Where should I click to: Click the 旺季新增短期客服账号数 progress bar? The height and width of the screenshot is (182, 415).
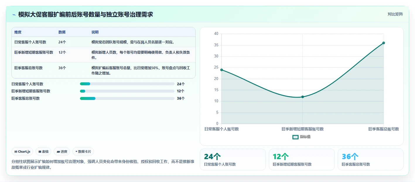point(127,91)
